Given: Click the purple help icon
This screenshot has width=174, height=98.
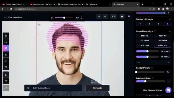Looking at the screenshot, I should click(x=129, y=16).
